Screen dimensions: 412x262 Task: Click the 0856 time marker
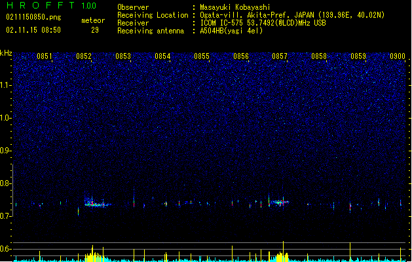(241, 56)
